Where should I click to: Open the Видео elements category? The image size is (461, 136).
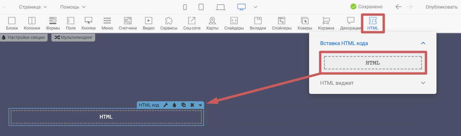coord(148,24)
